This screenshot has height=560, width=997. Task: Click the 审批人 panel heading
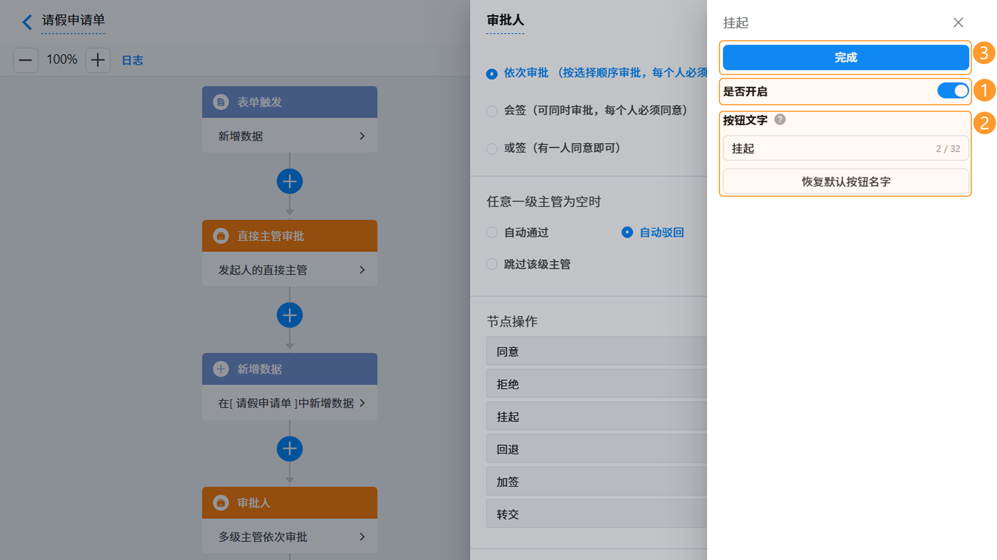click(505, 20)
